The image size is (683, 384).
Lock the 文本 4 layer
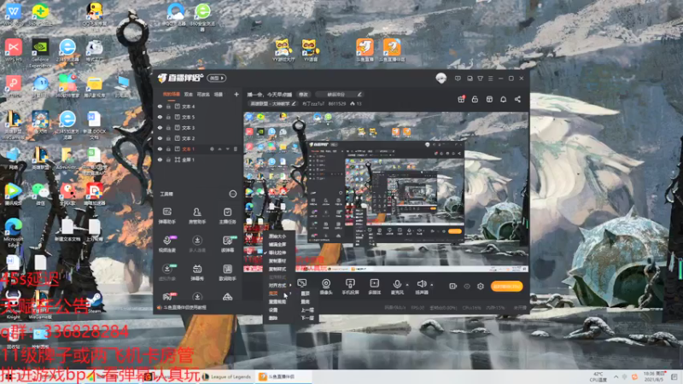pos(168,106)
